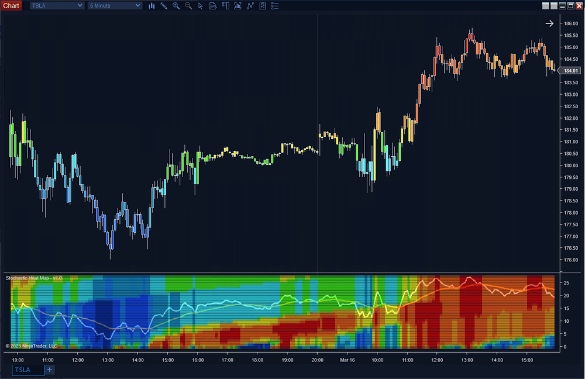Click the plus button to add a tab
Viewport: 585px width, 379px height.
pos(49,370)
